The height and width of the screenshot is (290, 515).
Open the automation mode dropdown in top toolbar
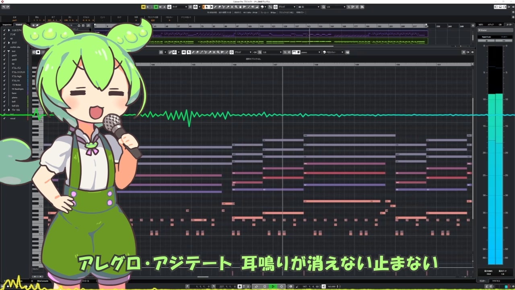(179, 7)
